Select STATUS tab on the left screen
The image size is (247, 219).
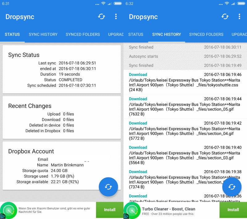pos(12,34)
